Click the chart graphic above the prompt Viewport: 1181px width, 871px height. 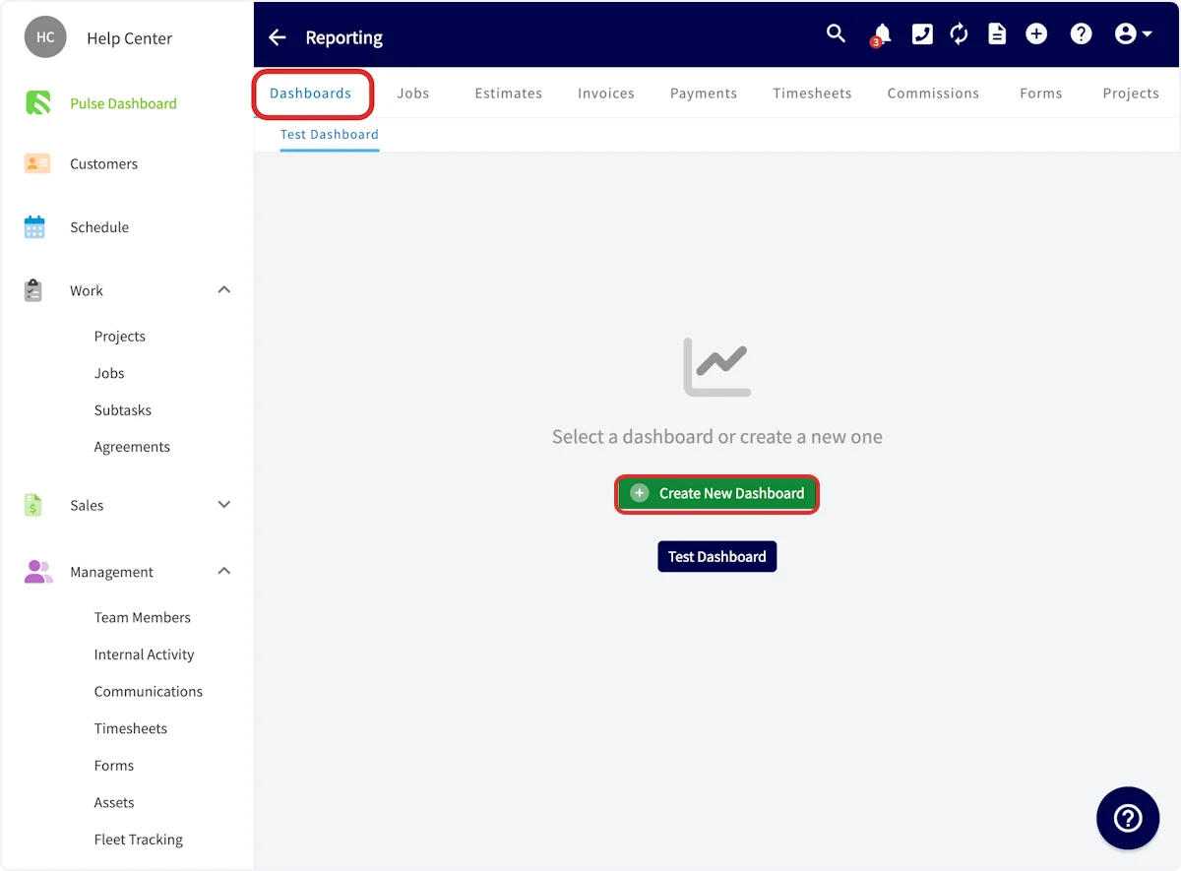point(717,367)
